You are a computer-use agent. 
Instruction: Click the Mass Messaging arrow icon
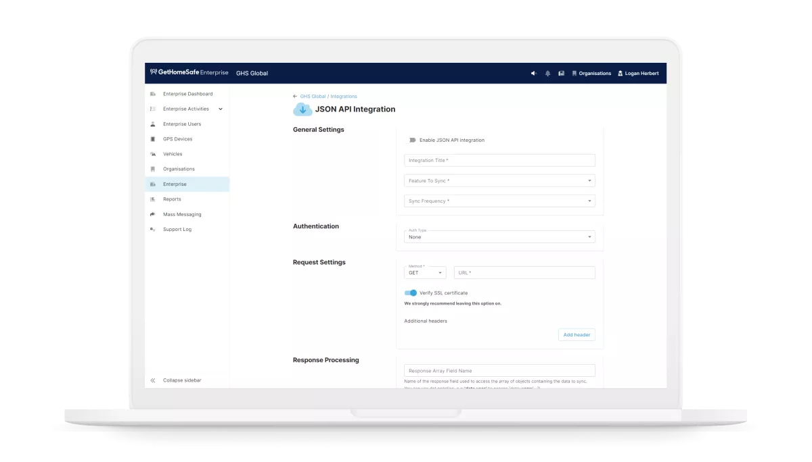[x=153, y=214]
